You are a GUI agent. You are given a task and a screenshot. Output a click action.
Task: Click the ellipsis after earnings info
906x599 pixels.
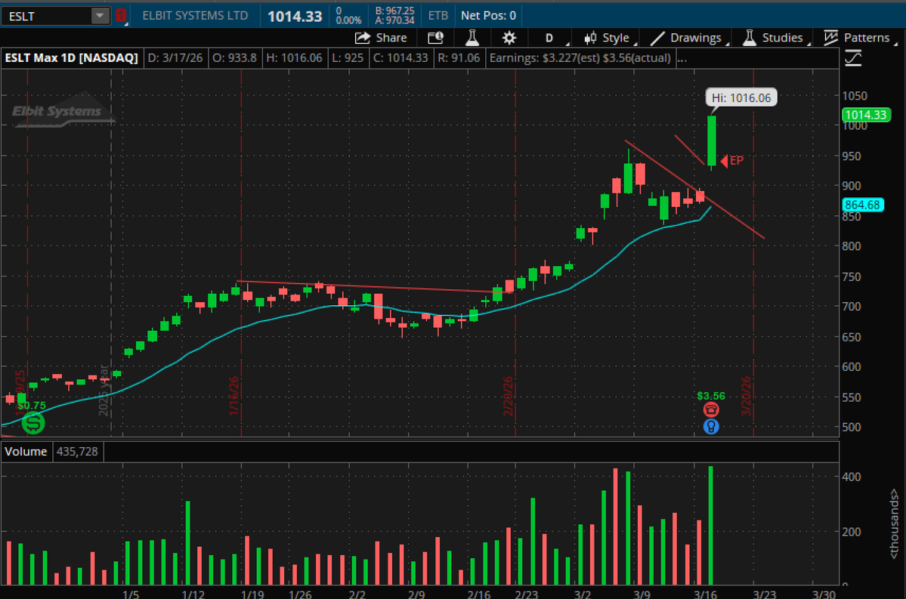[x=682, y=58]
